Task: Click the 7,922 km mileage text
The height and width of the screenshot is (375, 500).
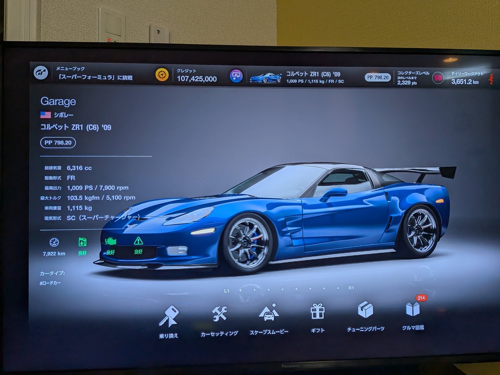Action: tap(54, 253)
